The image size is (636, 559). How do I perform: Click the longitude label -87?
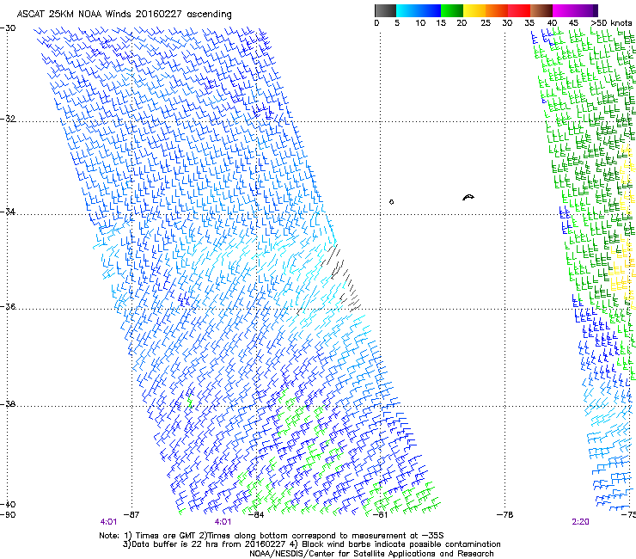click(x=131, y=515)
